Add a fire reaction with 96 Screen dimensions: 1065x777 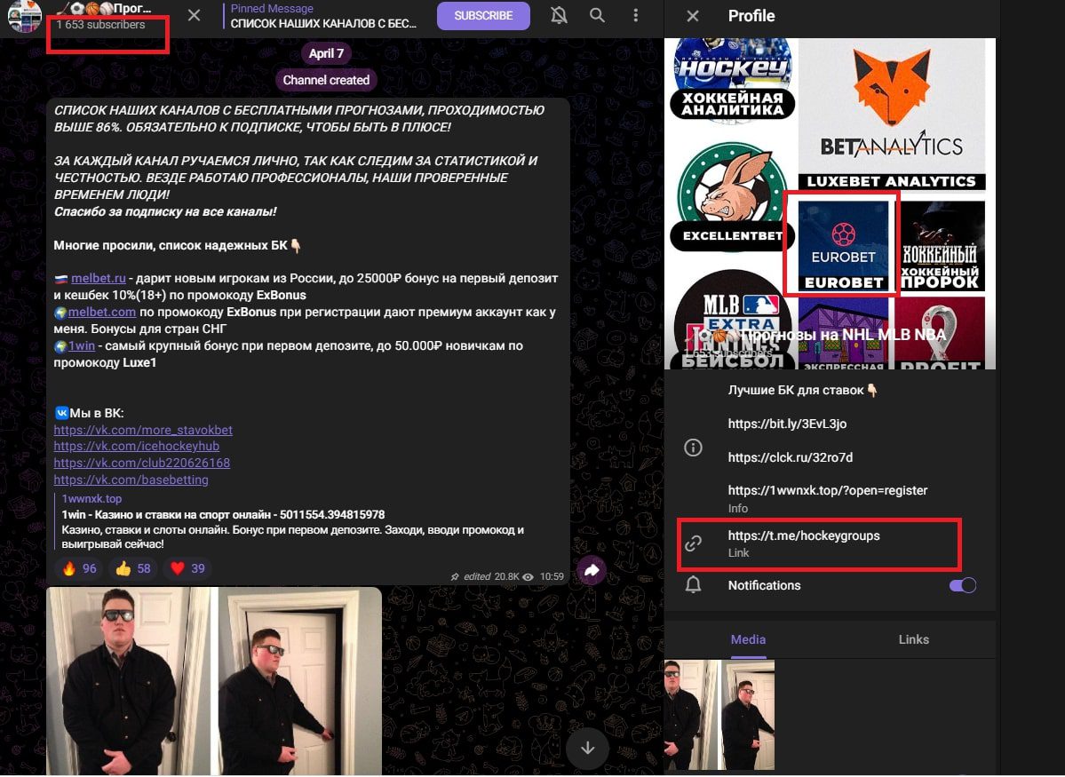point(79,568)
